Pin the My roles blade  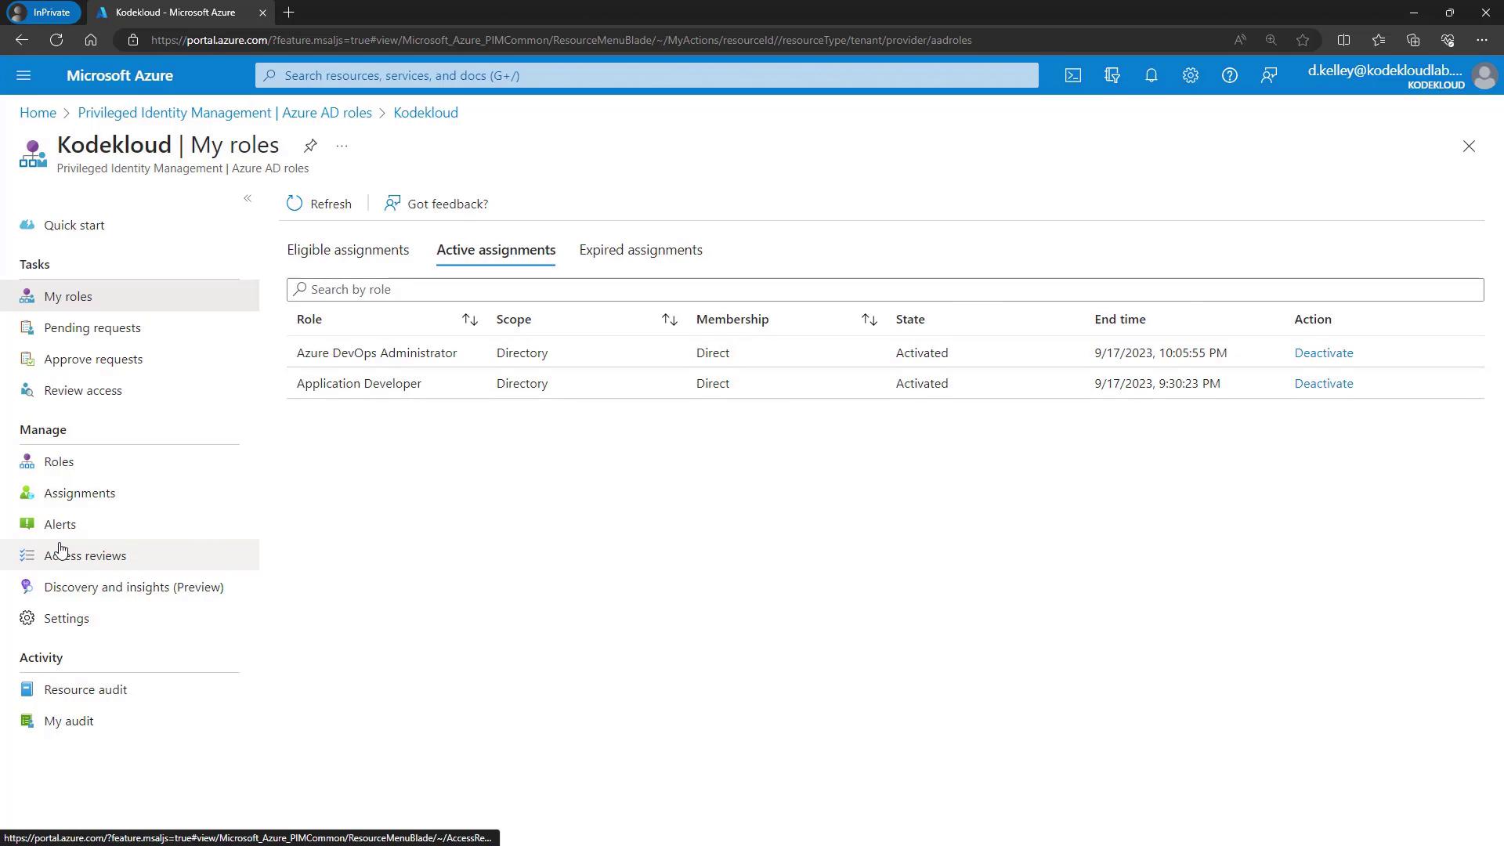(x=310, y=146)
